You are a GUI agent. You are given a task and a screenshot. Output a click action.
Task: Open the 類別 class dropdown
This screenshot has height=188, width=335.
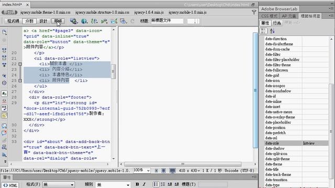(113, 184)
